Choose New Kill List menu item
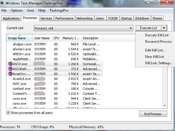 click(154, 57)
